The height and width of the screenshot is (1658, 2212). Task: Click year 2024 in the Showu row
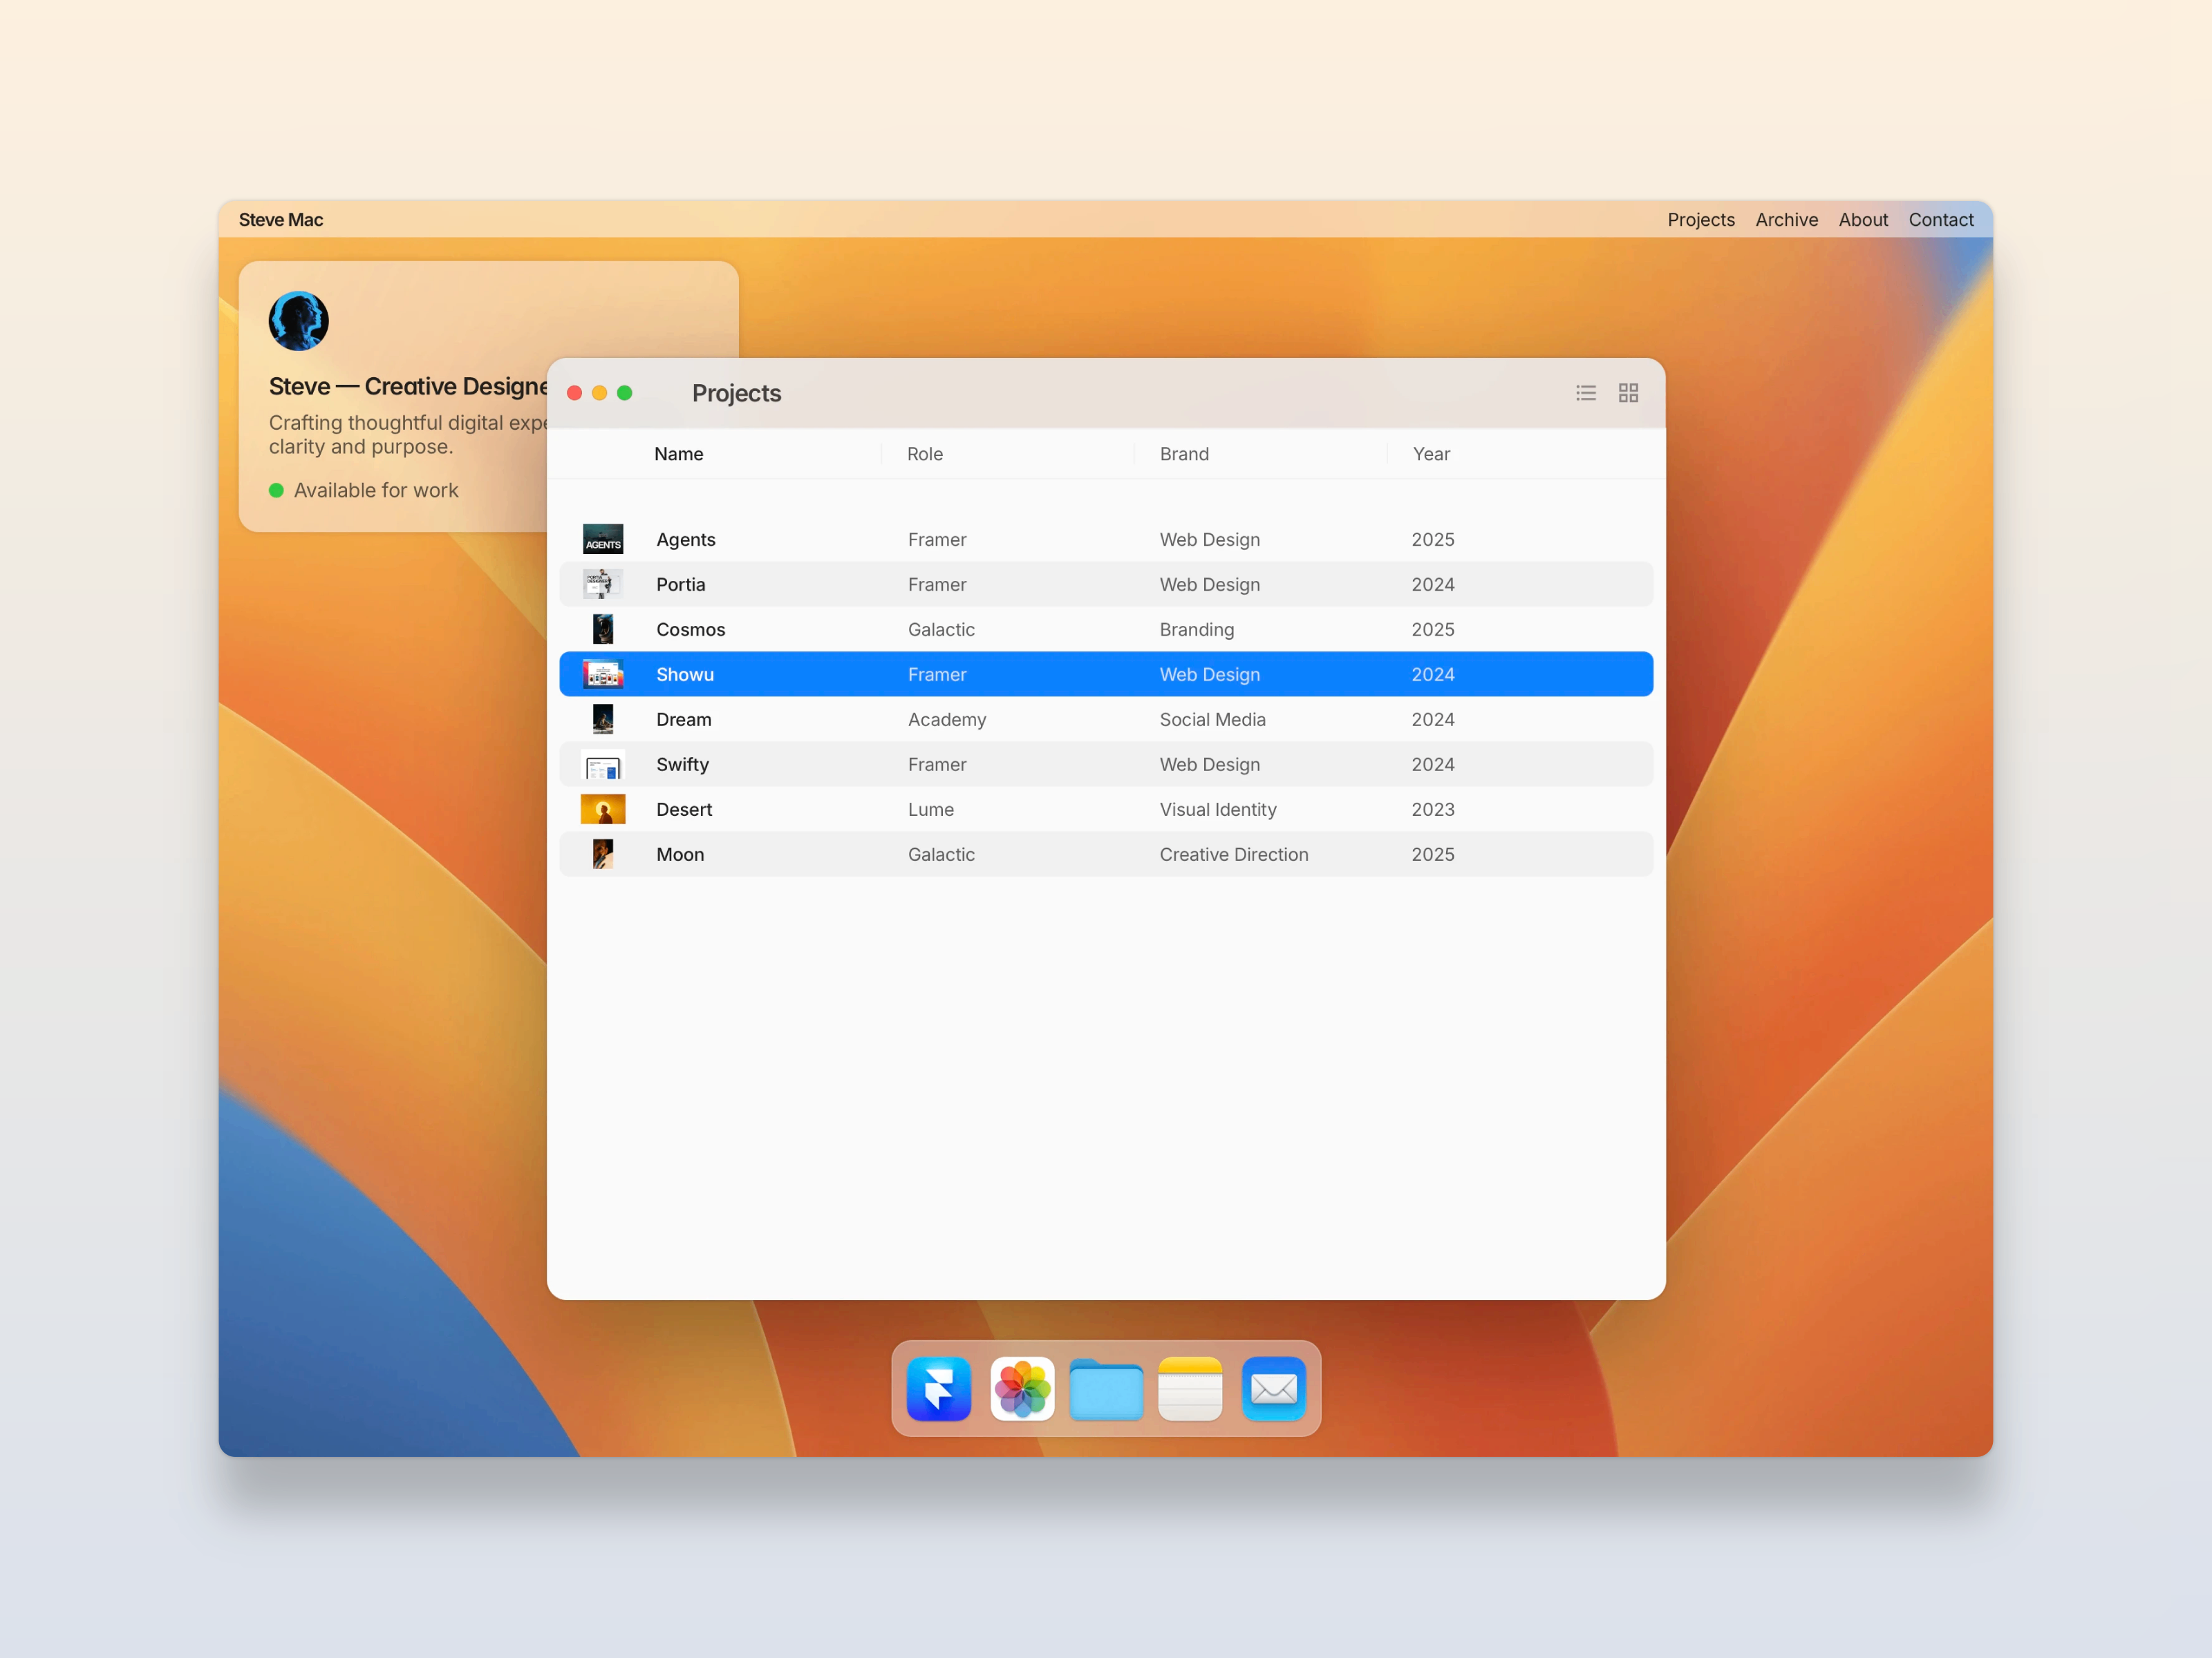[1433, 674]
